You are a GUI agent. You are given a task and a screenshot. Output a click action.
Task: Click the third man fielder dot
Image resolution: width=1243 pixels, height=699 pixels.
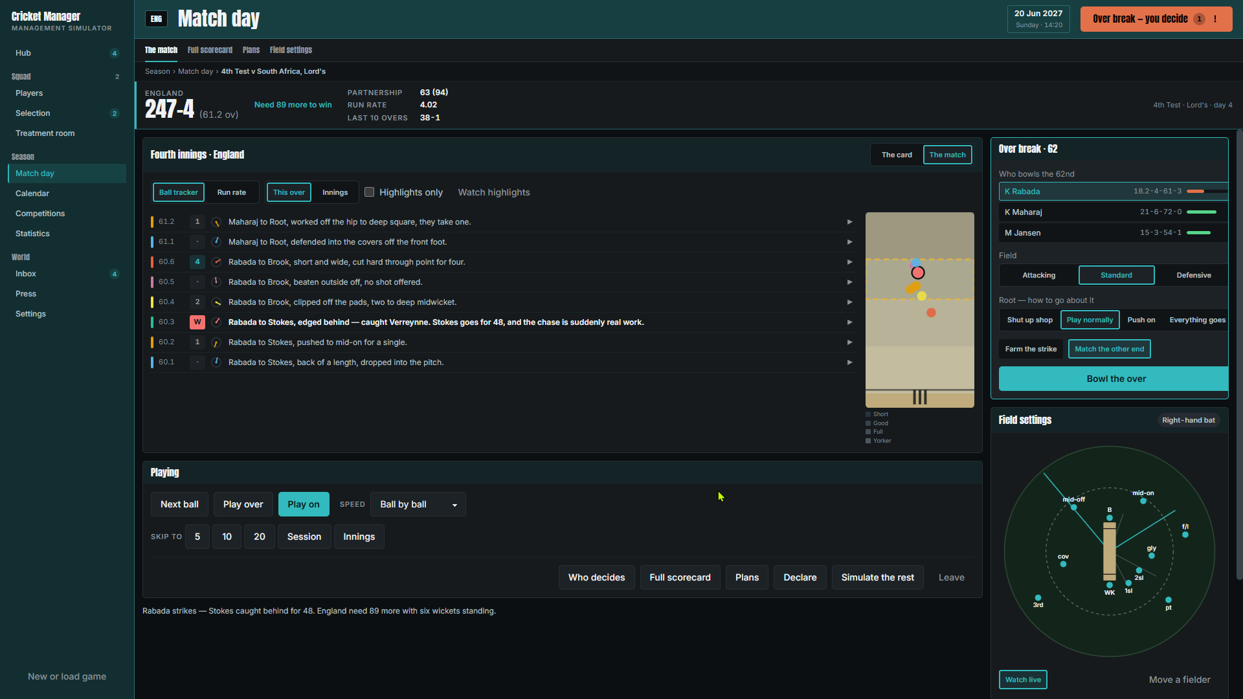coord(1038,598)
